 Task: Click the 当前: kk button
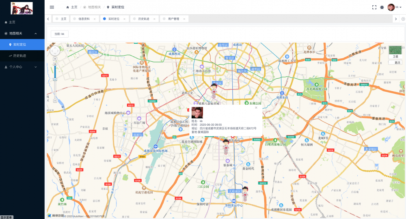click(x=60, y=34)
